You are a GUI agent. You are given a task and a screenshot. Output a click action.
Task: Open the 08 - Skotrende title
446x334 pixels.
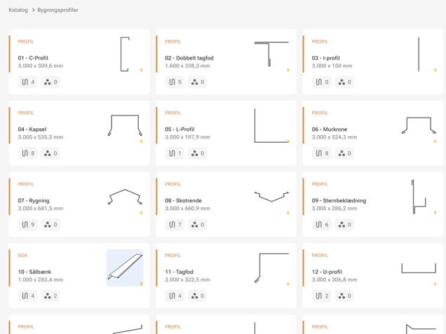point(183,200)
